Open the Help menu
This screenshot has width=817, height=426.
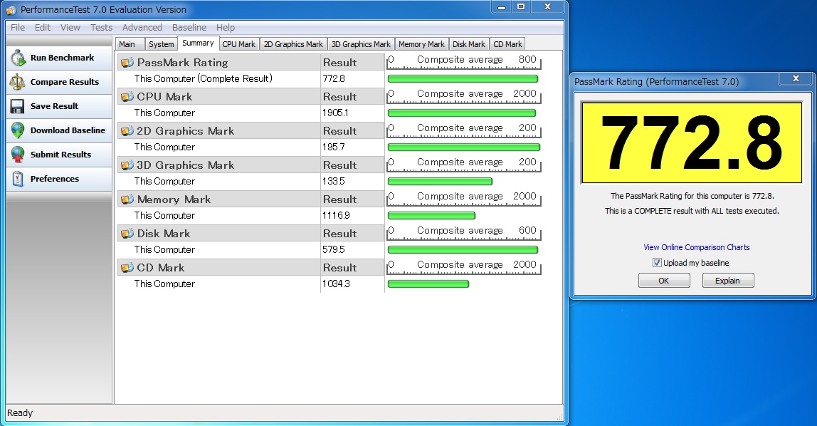226,28
